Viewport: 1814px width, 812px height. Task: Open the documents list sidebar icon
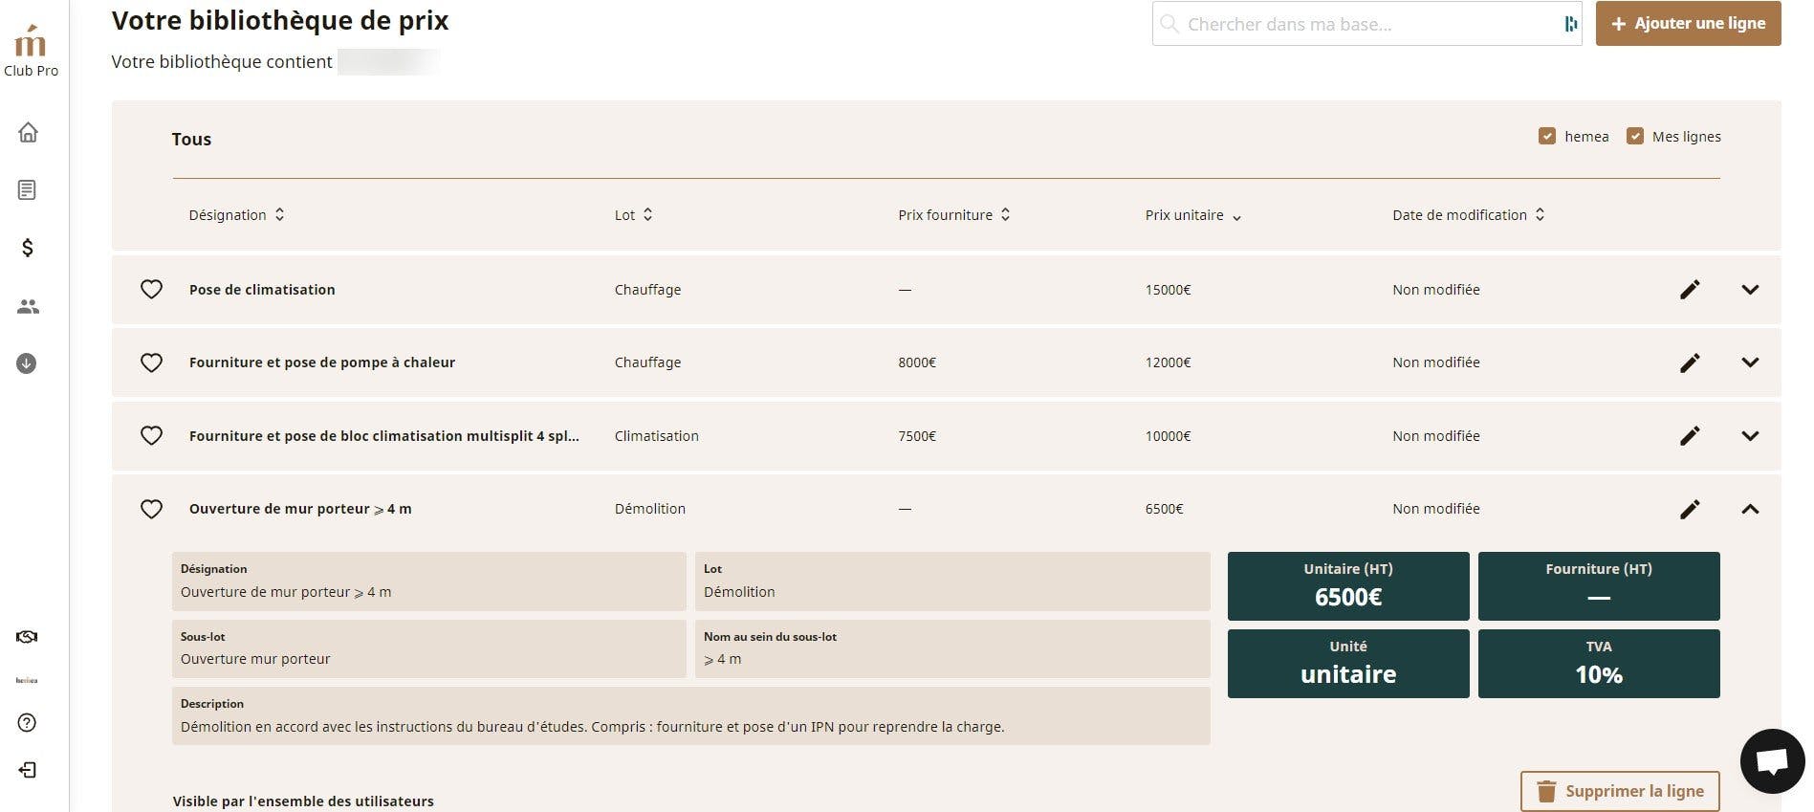pos(27,189)
